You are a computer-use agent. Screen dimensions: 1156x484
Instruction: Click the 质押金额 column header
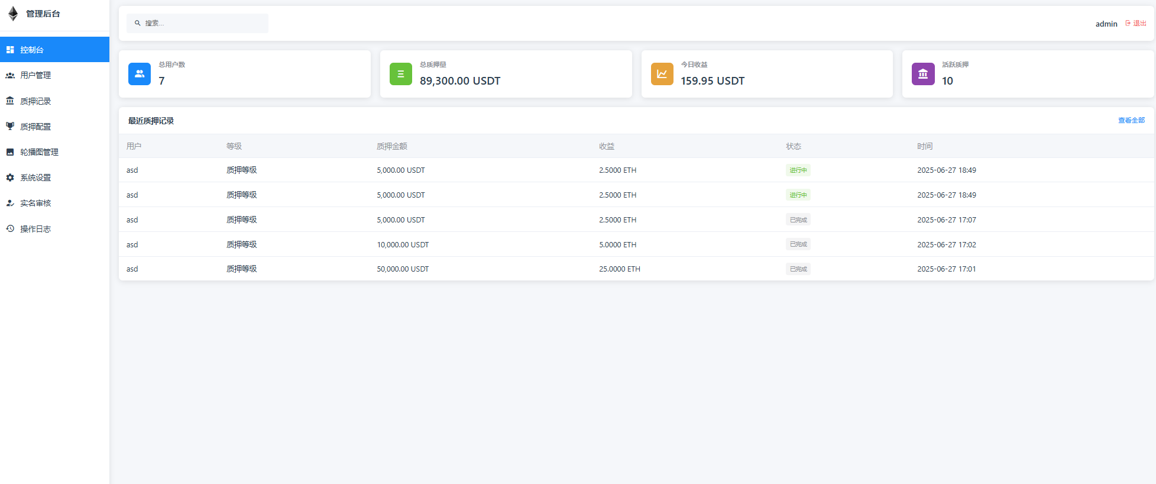[x=391, y=146]
